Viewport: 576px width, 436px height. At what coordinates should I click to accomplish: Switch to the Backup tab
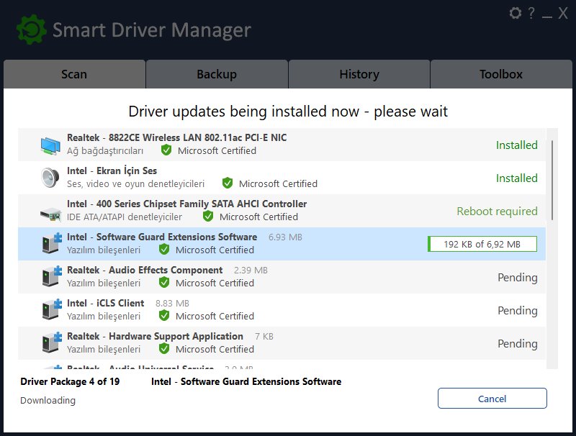tap(217, 74)
